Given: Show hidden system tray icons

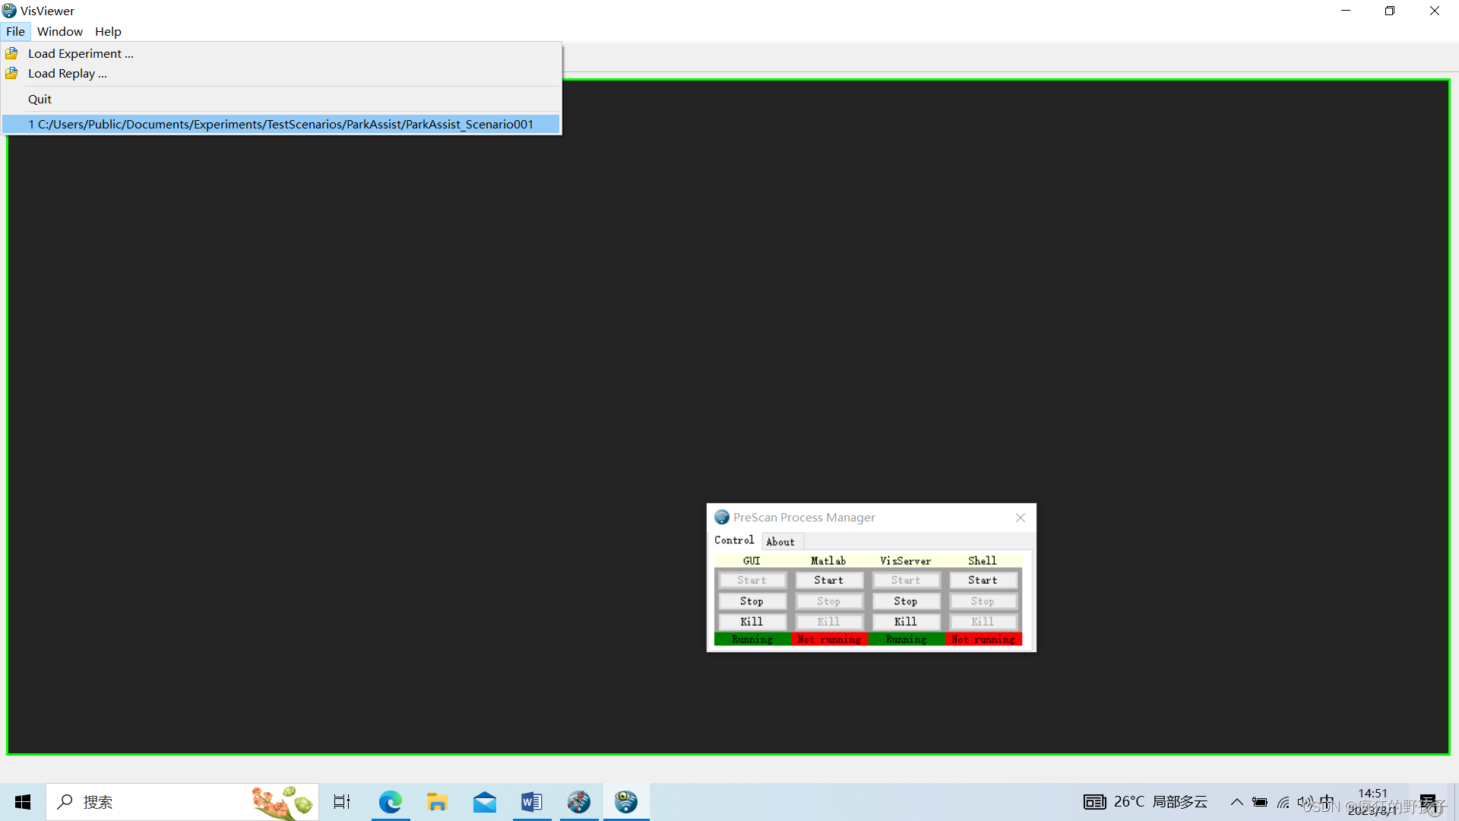Looking at the screenshot, I should point(1236,802).
